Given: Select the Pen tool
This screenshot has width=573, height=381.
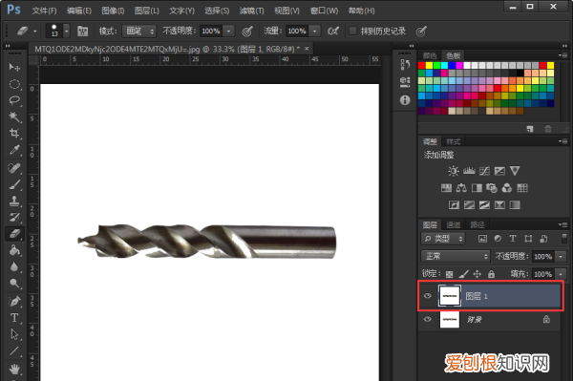Looking at the screenshot, I should point(14,302).
